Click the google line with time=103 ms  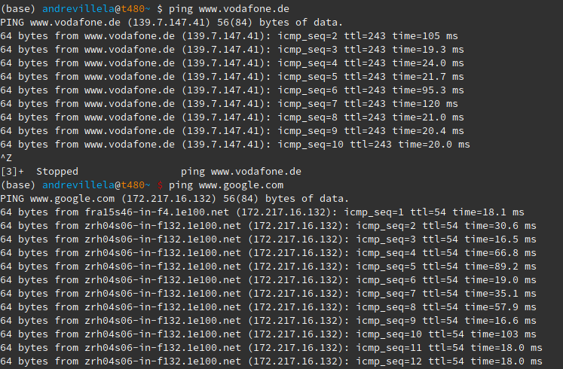(268, 334)
